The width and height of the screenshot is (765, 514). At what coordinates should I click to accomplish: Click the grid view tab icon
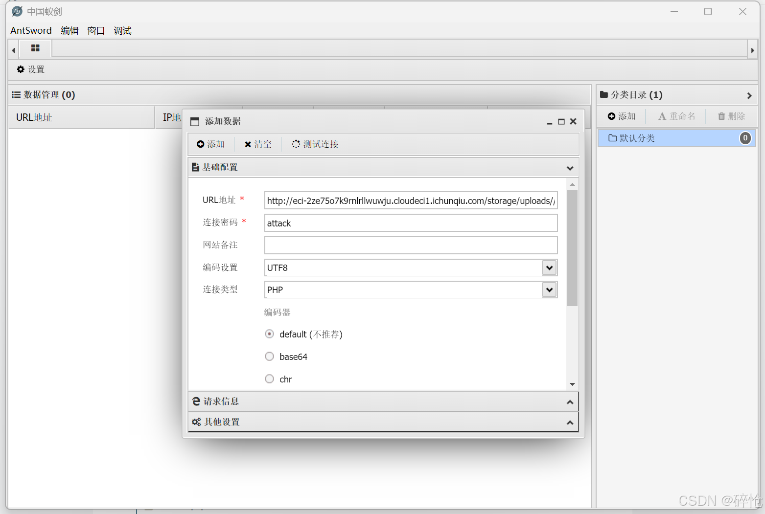(x=35, y=48)
